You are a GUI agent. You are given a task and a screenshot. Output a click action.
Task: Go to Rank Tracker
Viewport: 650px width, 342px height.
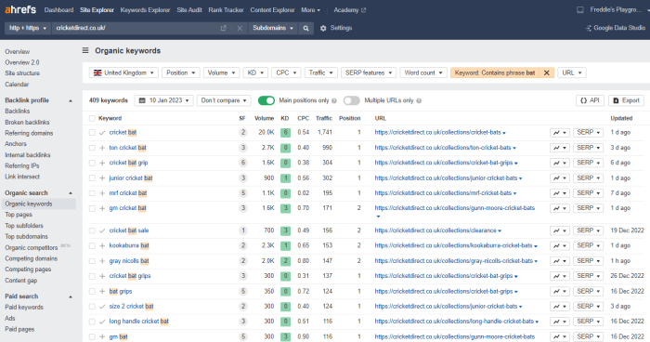(x=226, y=10)
